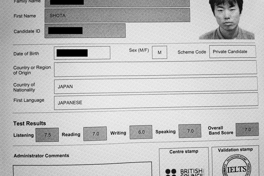Image resolution: width=264 pixels, height=176 pixels.
Task: Click the Candidate ID field
Action: [85, 31]
